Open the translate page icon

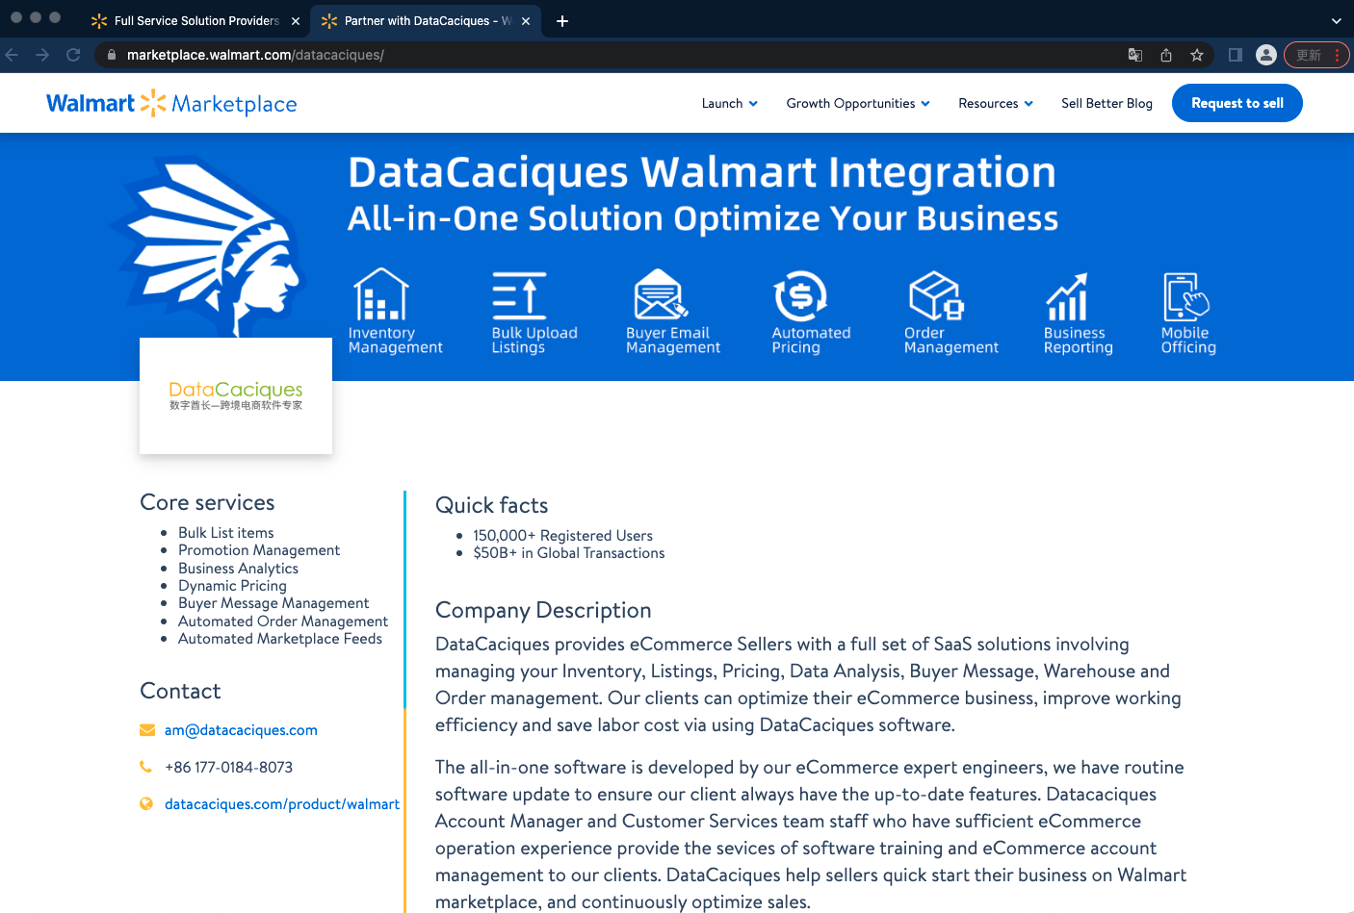(1135, 55)
